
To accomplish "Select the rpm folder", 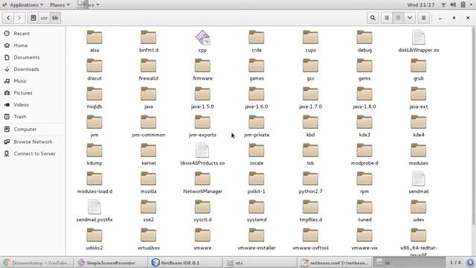I will click(364, 182).
